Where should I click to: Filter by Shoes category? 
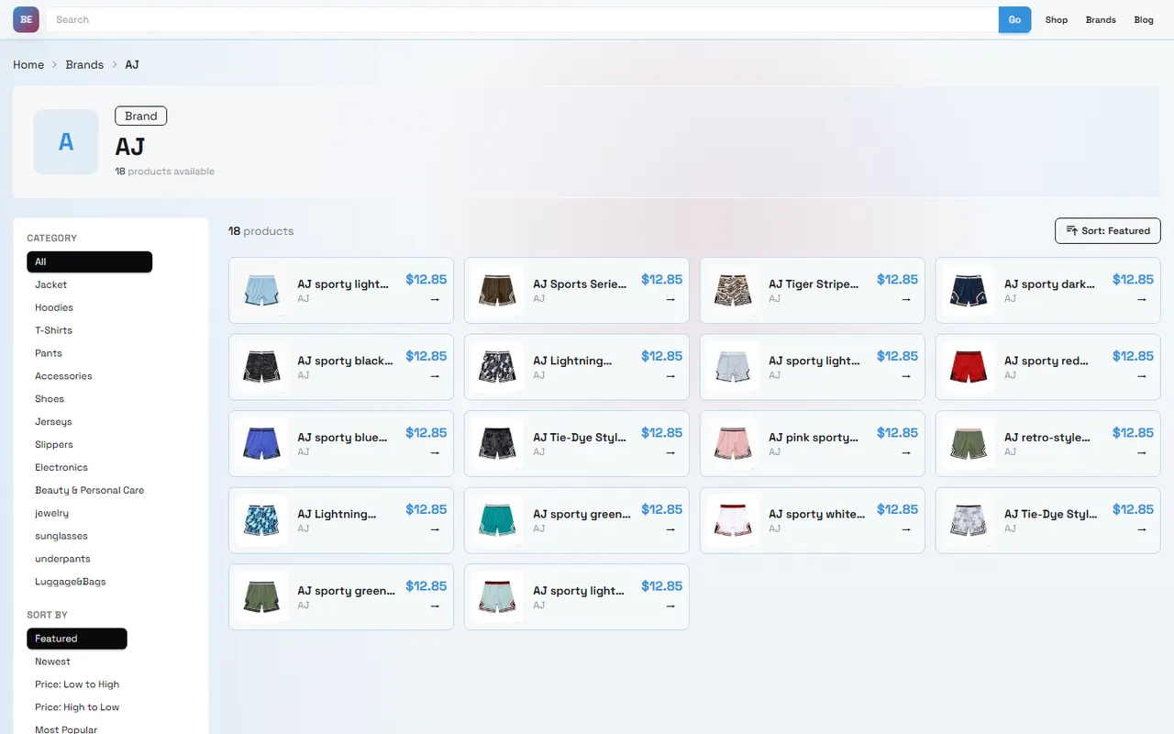coord(50,399)
